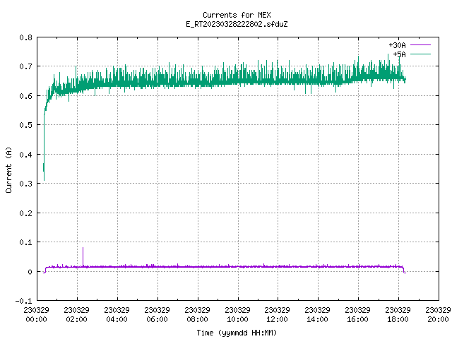This screenshot has width=452, height=339.
Task: Click the x-axis tick 230329 18:00
Action: tap(398, 314)
